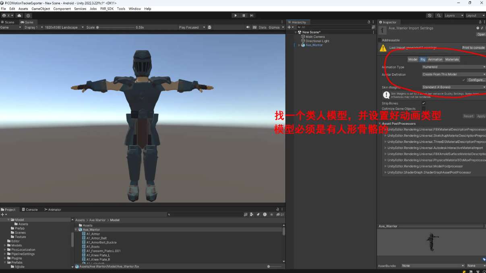Open the Avatar Definition dropdown
The width and height of the screenshot is (486, 273).
point(453,74)
